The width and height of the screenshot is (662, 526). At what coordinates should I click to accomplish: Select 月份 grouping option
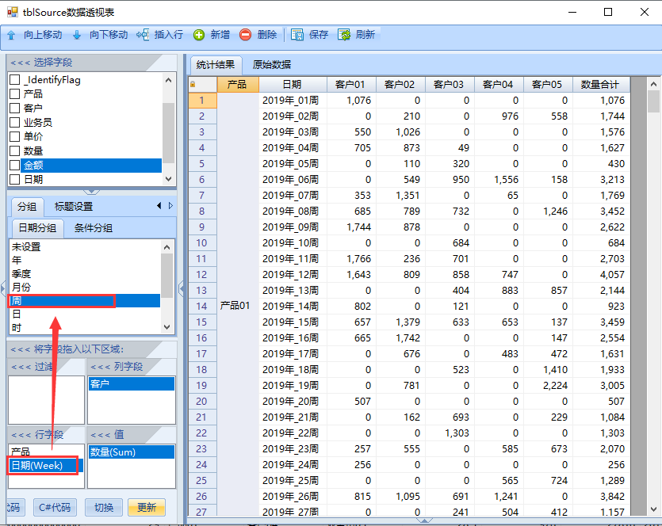pos(85,288)
